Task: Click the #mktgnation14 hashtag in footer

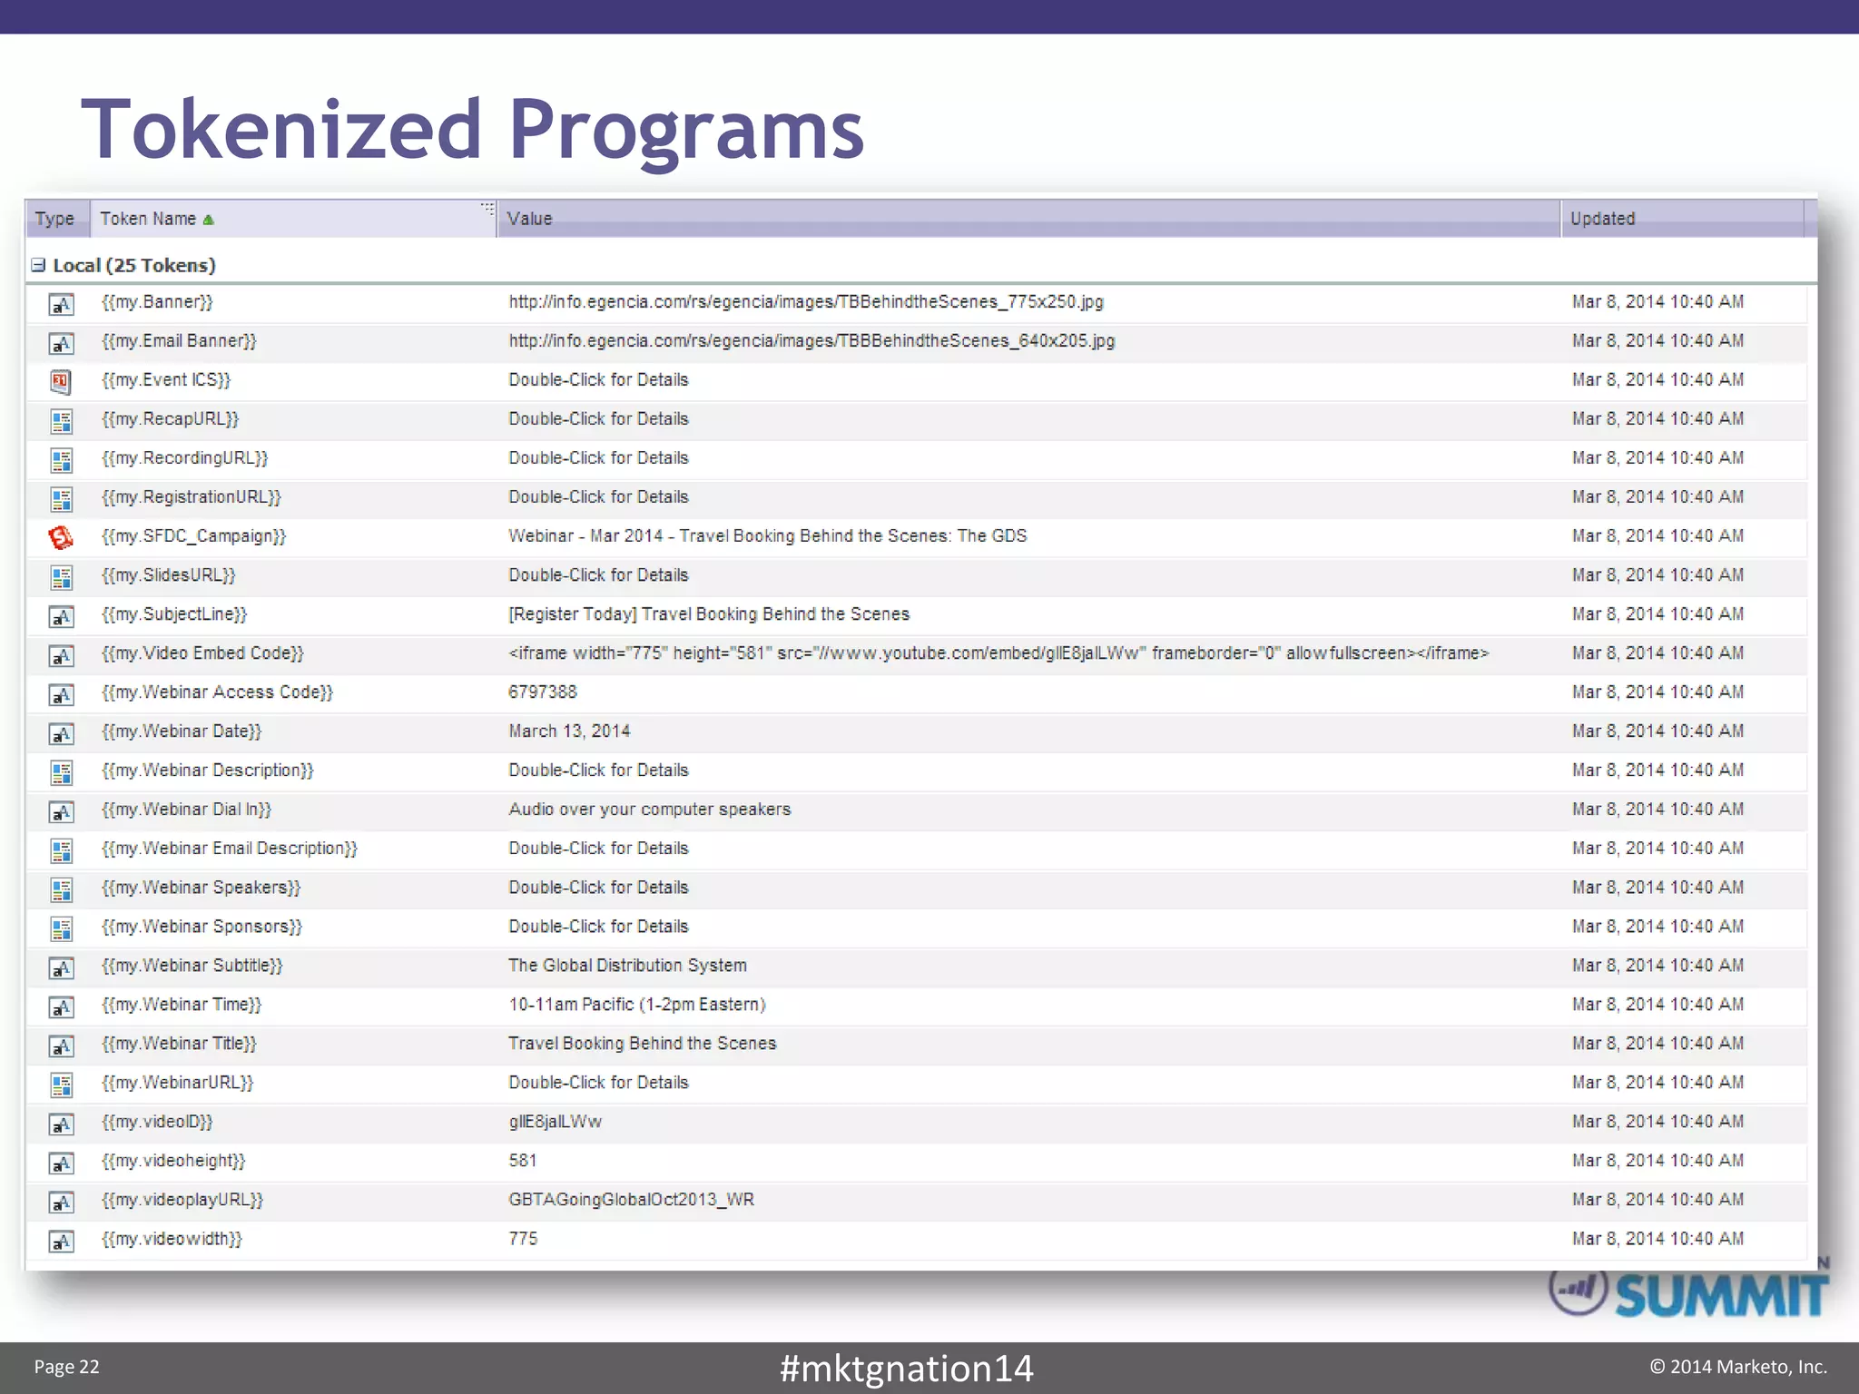Action: click(x=906, y=1368)
